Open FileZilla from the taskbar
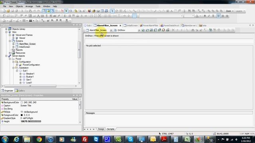The width and height of the screenshot is (255, 143). (x=85, y=139)
